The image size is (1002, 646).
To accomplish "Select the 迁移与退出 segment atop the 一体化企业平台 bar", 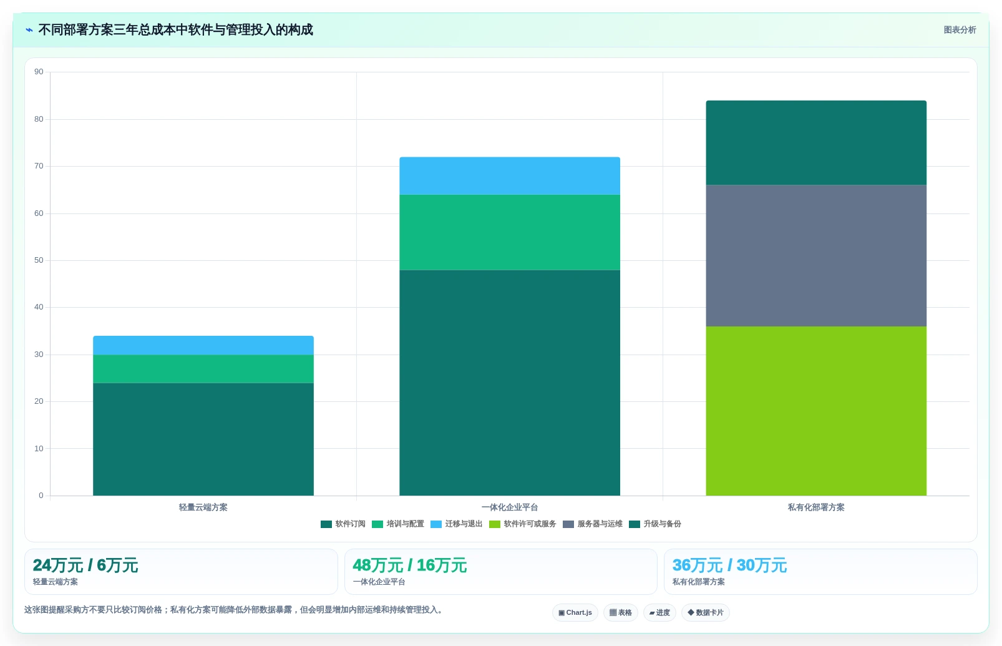I will point(510,176).
